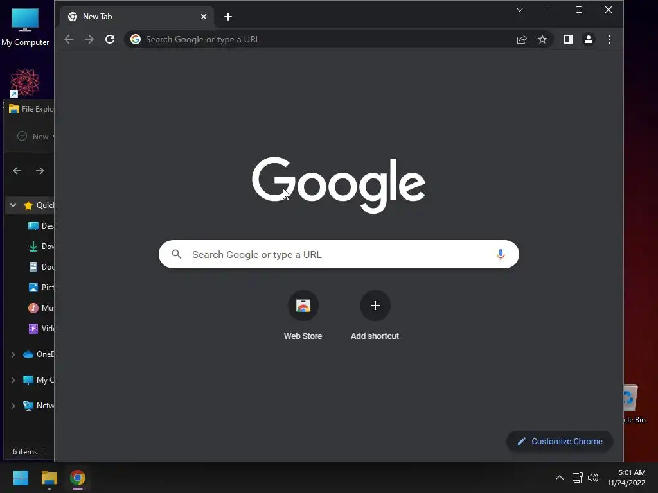The width and height of the screenshot is (658, 493).
Task: Open the Chrome side panel
Action: pos(568,39)
